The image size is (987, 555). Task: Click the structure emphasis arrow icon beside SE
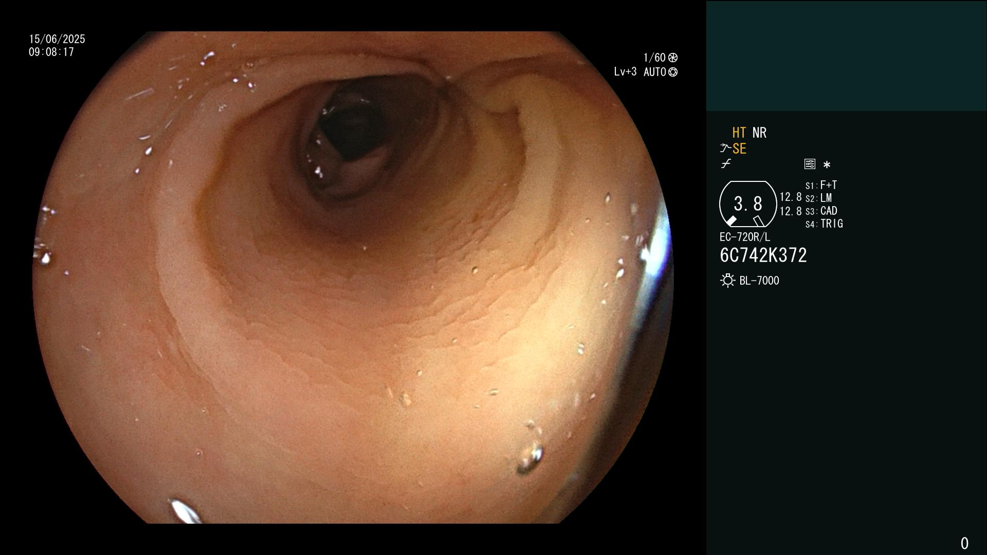point(725,149)
